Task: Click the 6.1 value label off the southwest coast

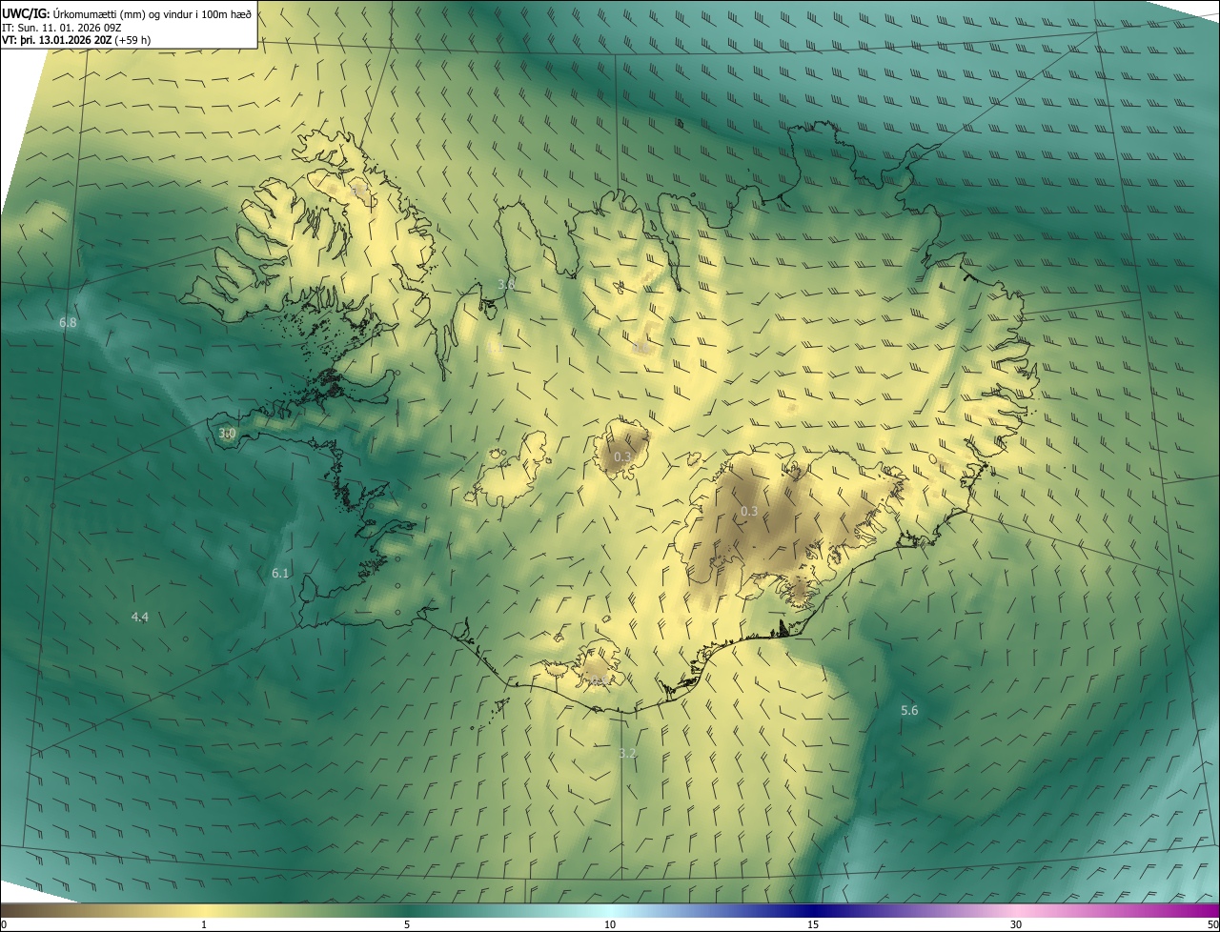Action: [x=280, y=573]
